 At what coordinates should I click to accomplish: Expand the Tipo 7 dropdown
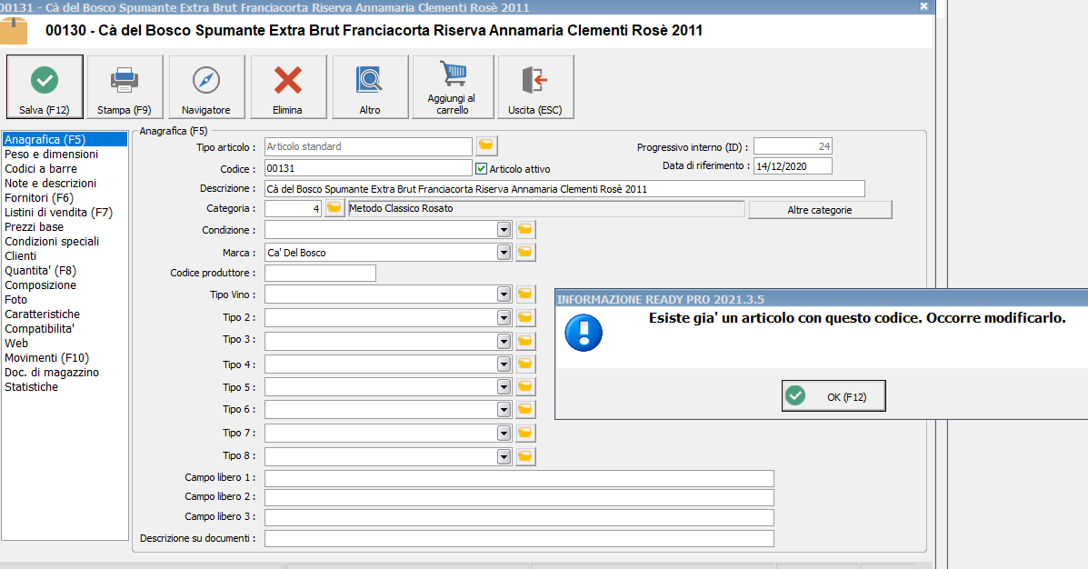504,433
